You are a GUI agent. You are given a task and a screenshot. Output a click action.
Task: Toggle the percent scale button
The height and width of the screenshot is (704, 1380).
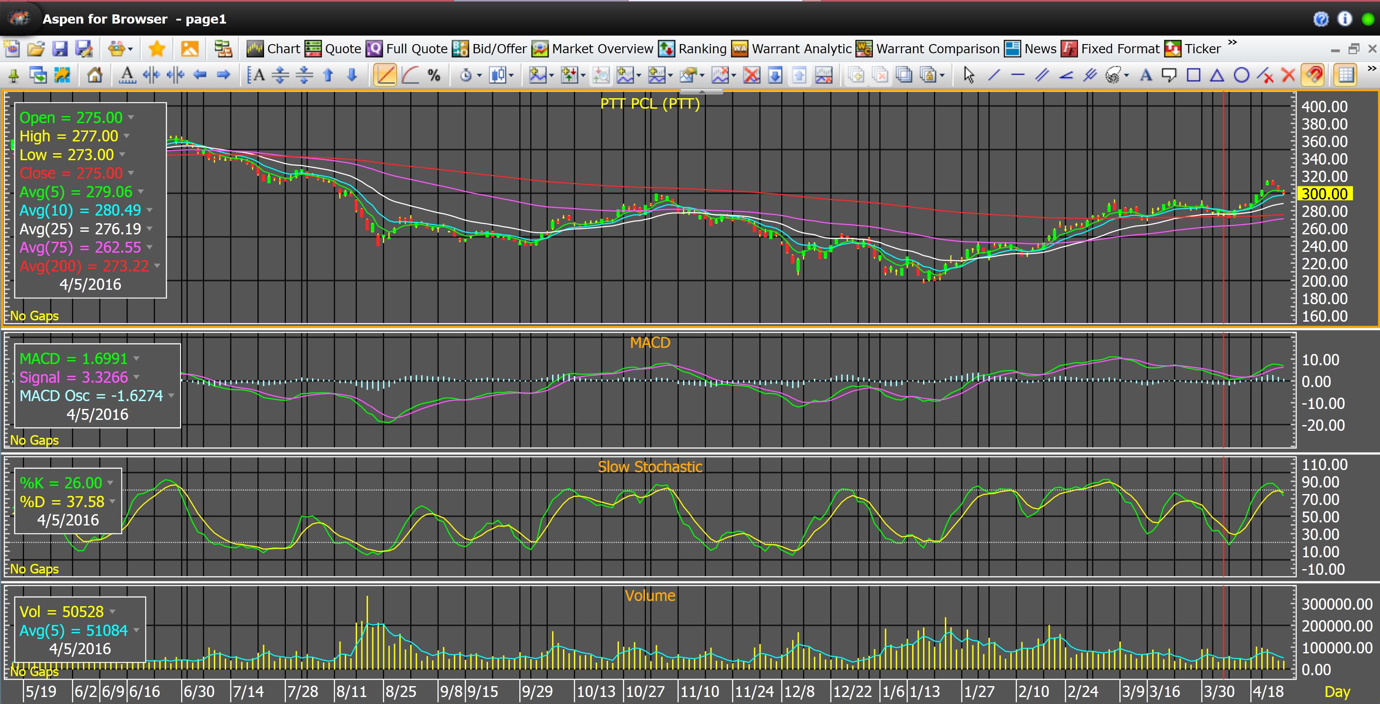pyautogui.click(x=434, y=75)
